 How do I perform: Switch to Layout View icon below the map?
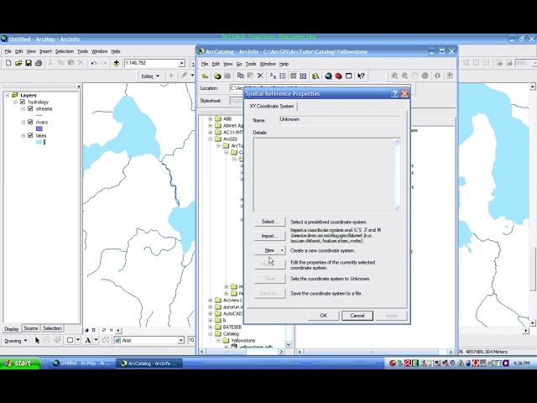tap(93, 330)
